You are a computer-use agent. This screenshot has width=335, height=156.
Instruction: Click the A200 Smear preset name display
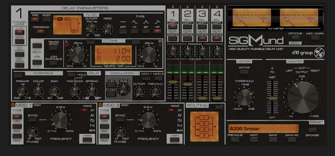click(263, 128)
